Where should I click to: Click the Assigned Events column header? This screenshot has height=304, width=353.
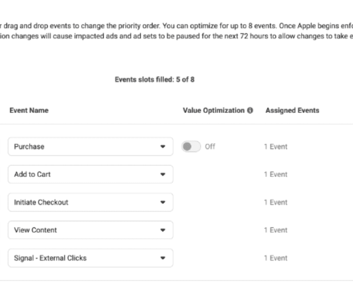click(x=292, y=110)
